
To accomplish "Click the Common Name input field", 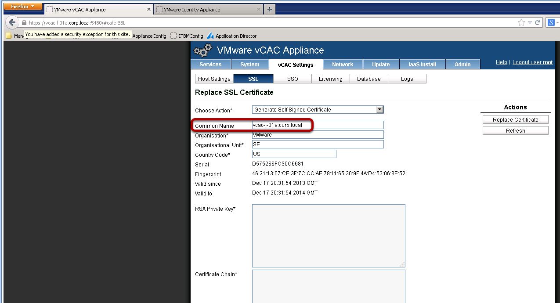I will click(x=318, y=125).
